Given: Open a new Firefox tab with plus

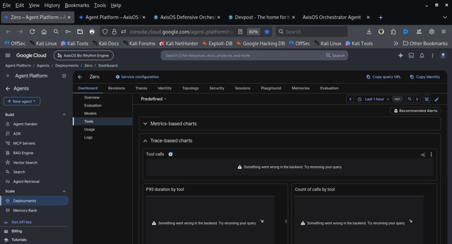Looking at the screenshot, I should [381, 17].
